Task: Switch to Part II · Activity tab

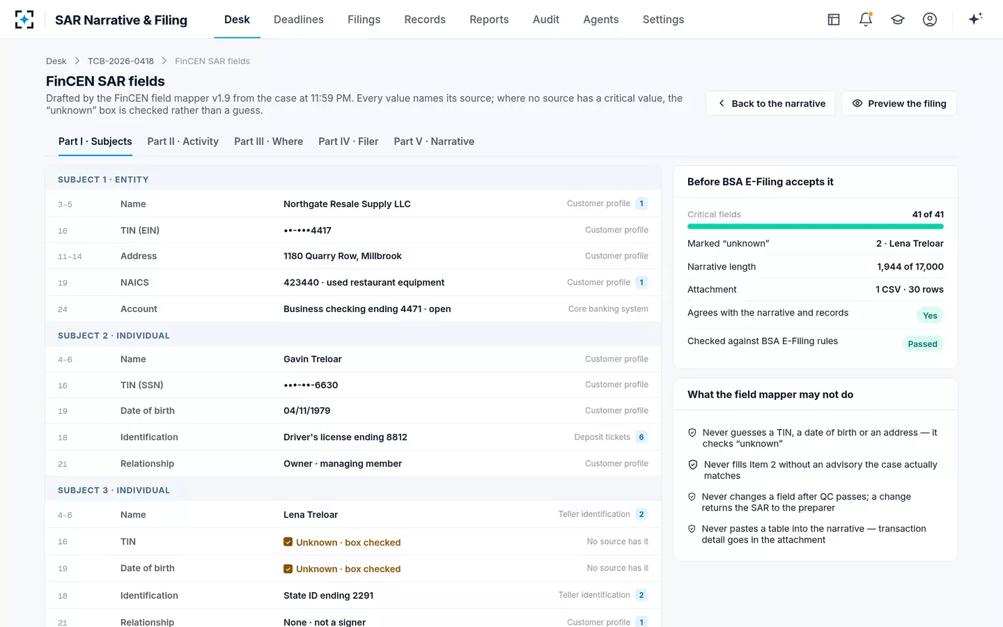Action: pos(183,141)
